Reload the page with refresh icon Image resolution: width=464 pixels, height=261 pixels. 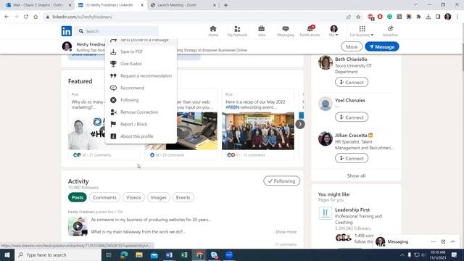tap(26, 17)
